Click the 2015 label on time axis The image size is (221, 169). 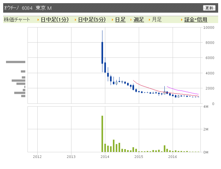[139, 157]
